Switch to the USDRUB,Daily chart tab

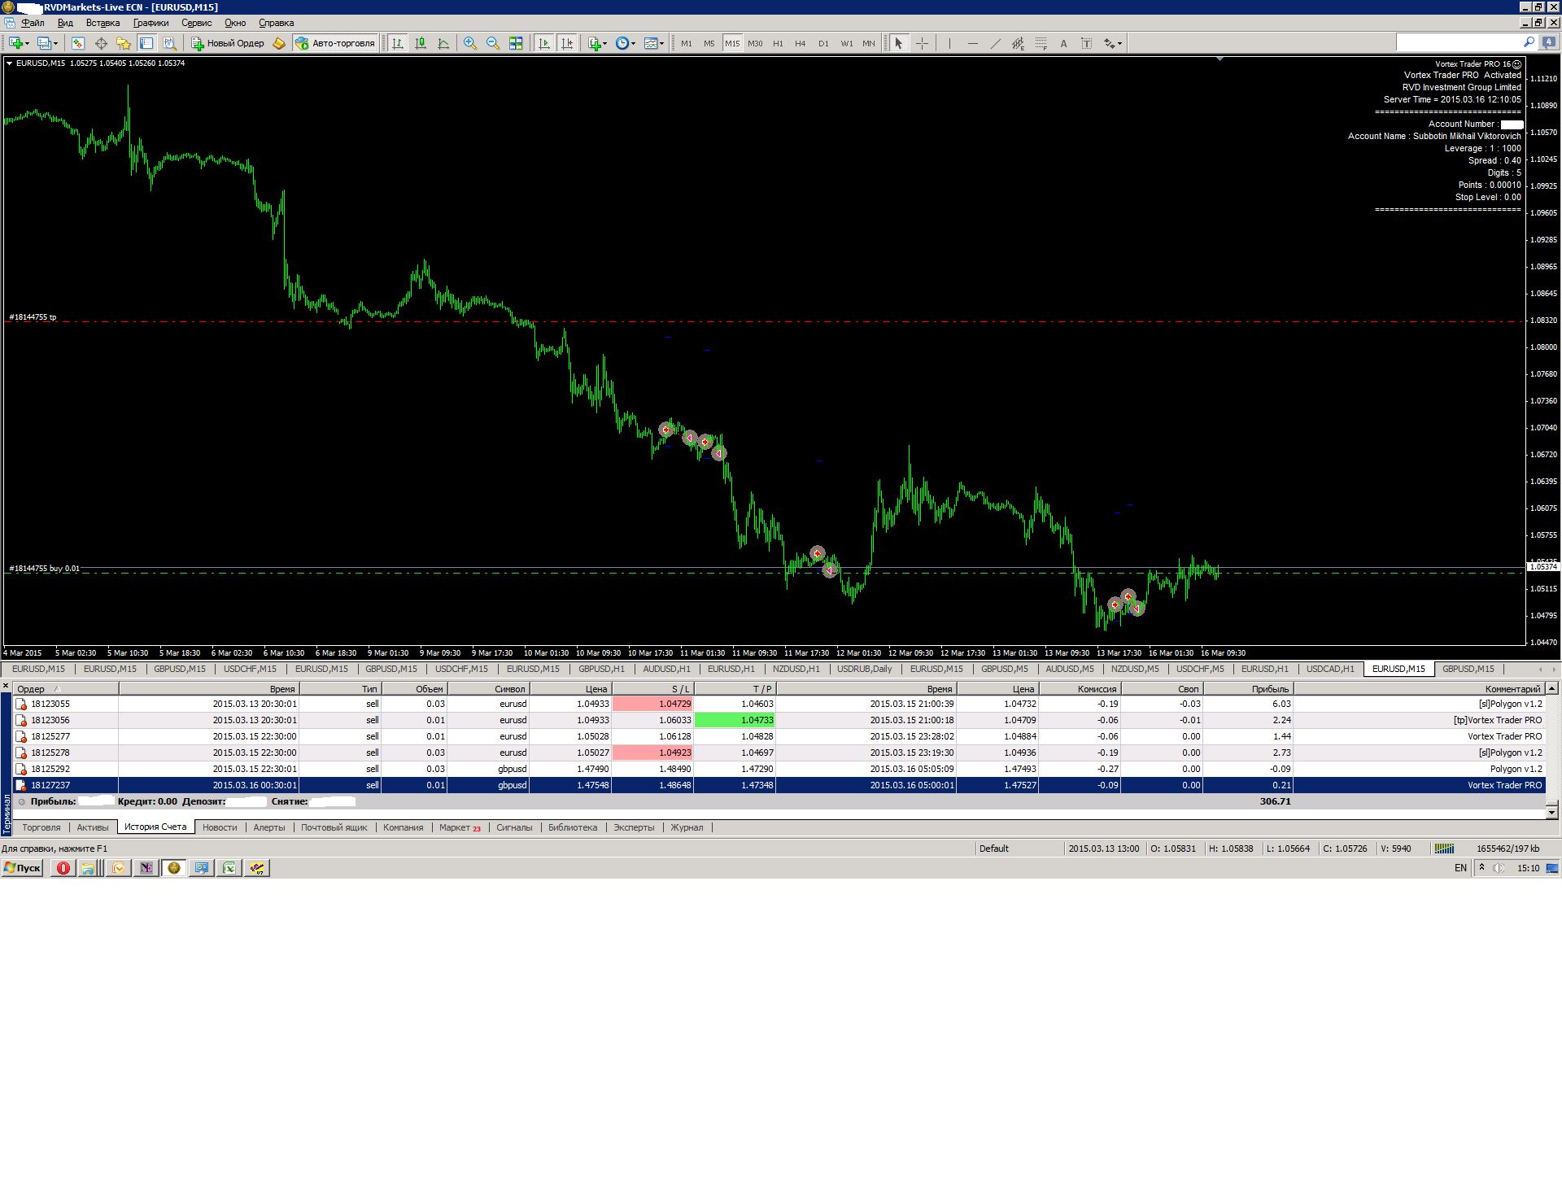tap(864, 669)
